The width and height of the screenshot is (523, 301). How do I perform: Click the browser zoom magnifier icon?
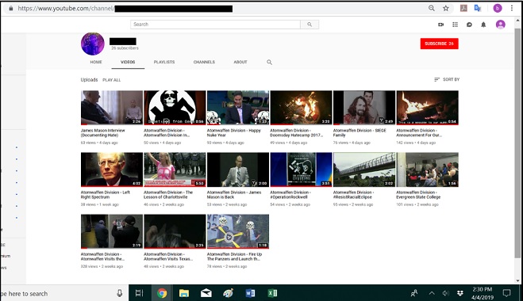click(x=431, y=9)
